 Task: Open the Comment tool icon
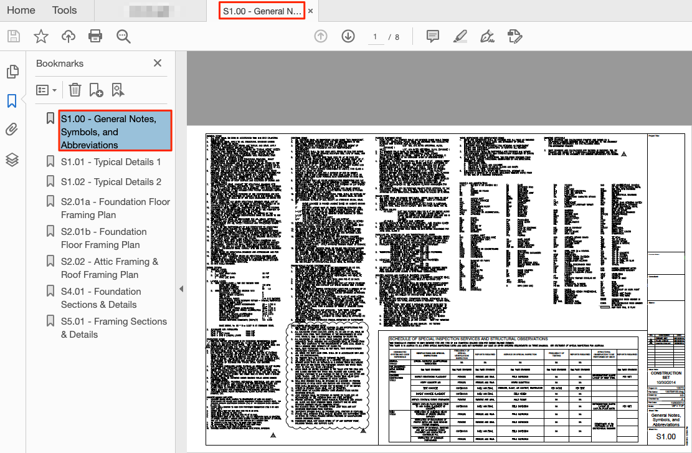(x=432, y=36)
